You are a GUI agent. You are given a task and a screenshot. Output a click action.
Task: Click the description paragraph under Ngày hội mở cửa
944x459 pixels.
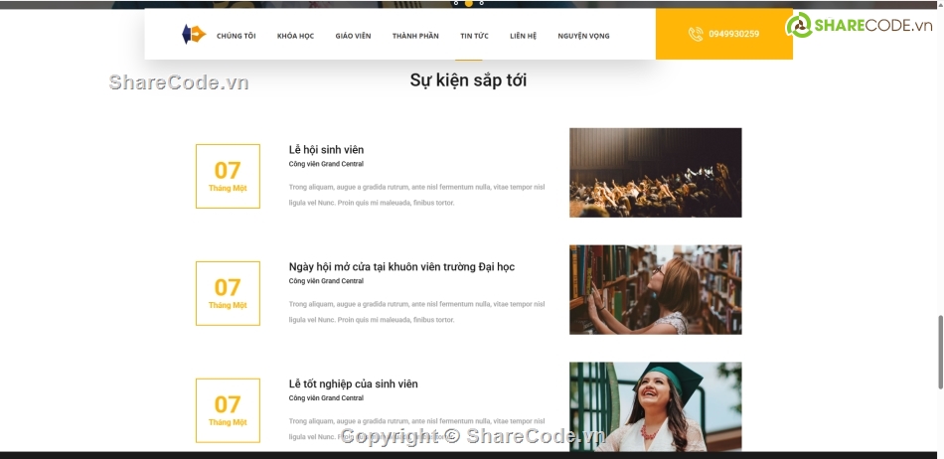[x=416, y=312]
